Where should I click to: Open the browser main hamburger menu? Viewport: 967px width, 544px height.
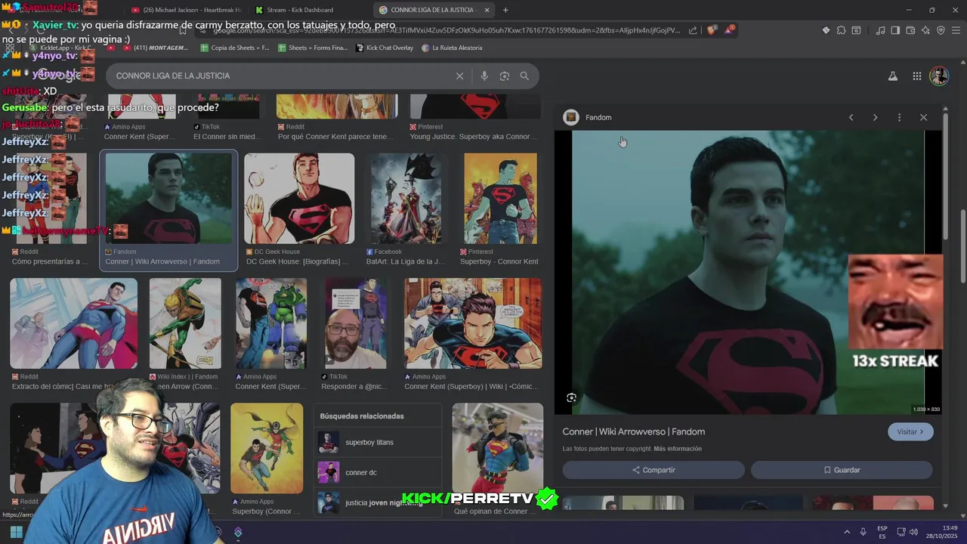pyautogui.click(x=956, y=30)
